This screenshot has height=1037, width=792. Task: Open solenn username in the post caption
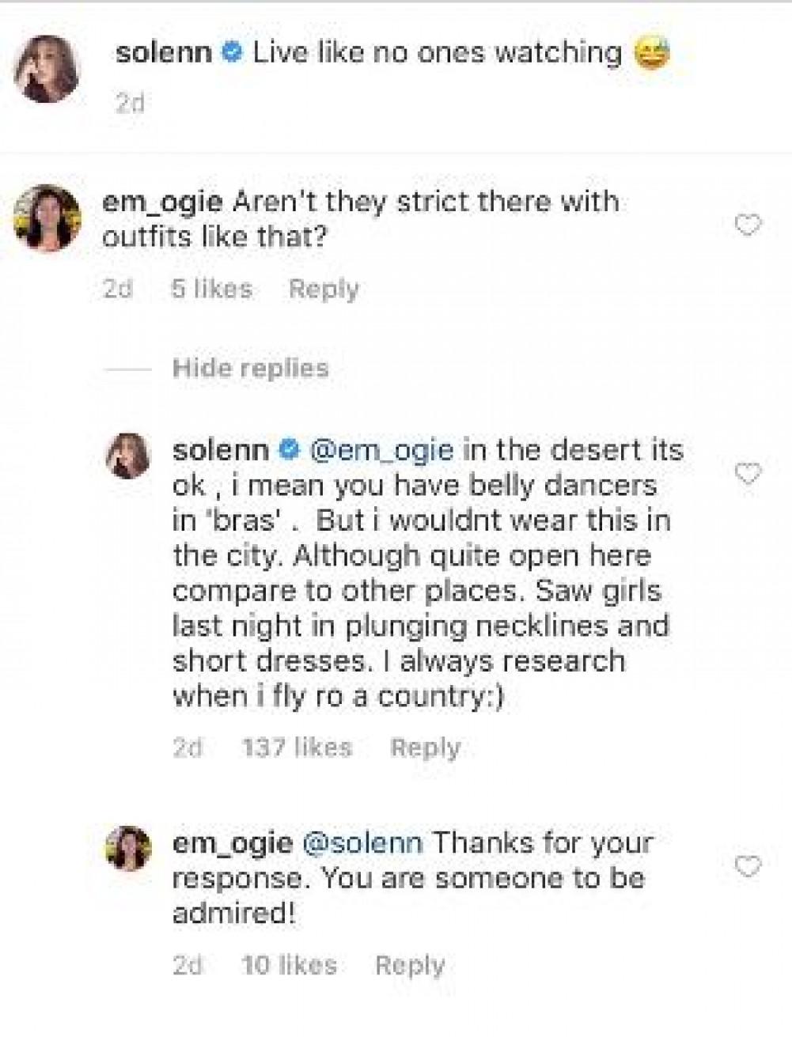point(164,53)
